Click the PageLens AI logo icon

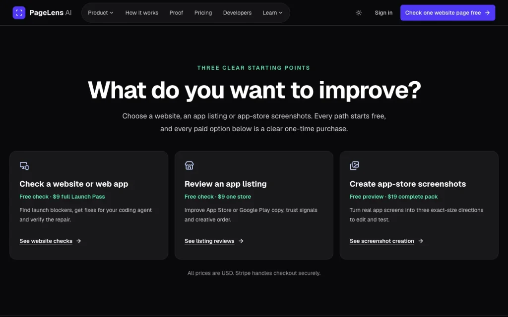[19, 12]
